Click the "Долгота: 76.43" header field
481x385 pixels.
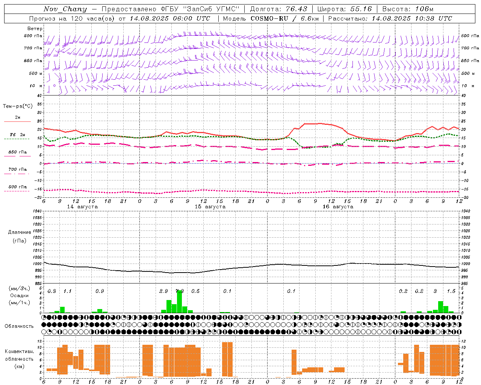coord(278,9)
